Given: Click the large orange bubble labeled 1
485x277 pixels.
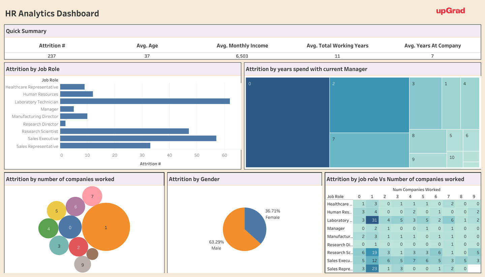Looking at the screenshot, I should 106,227.
